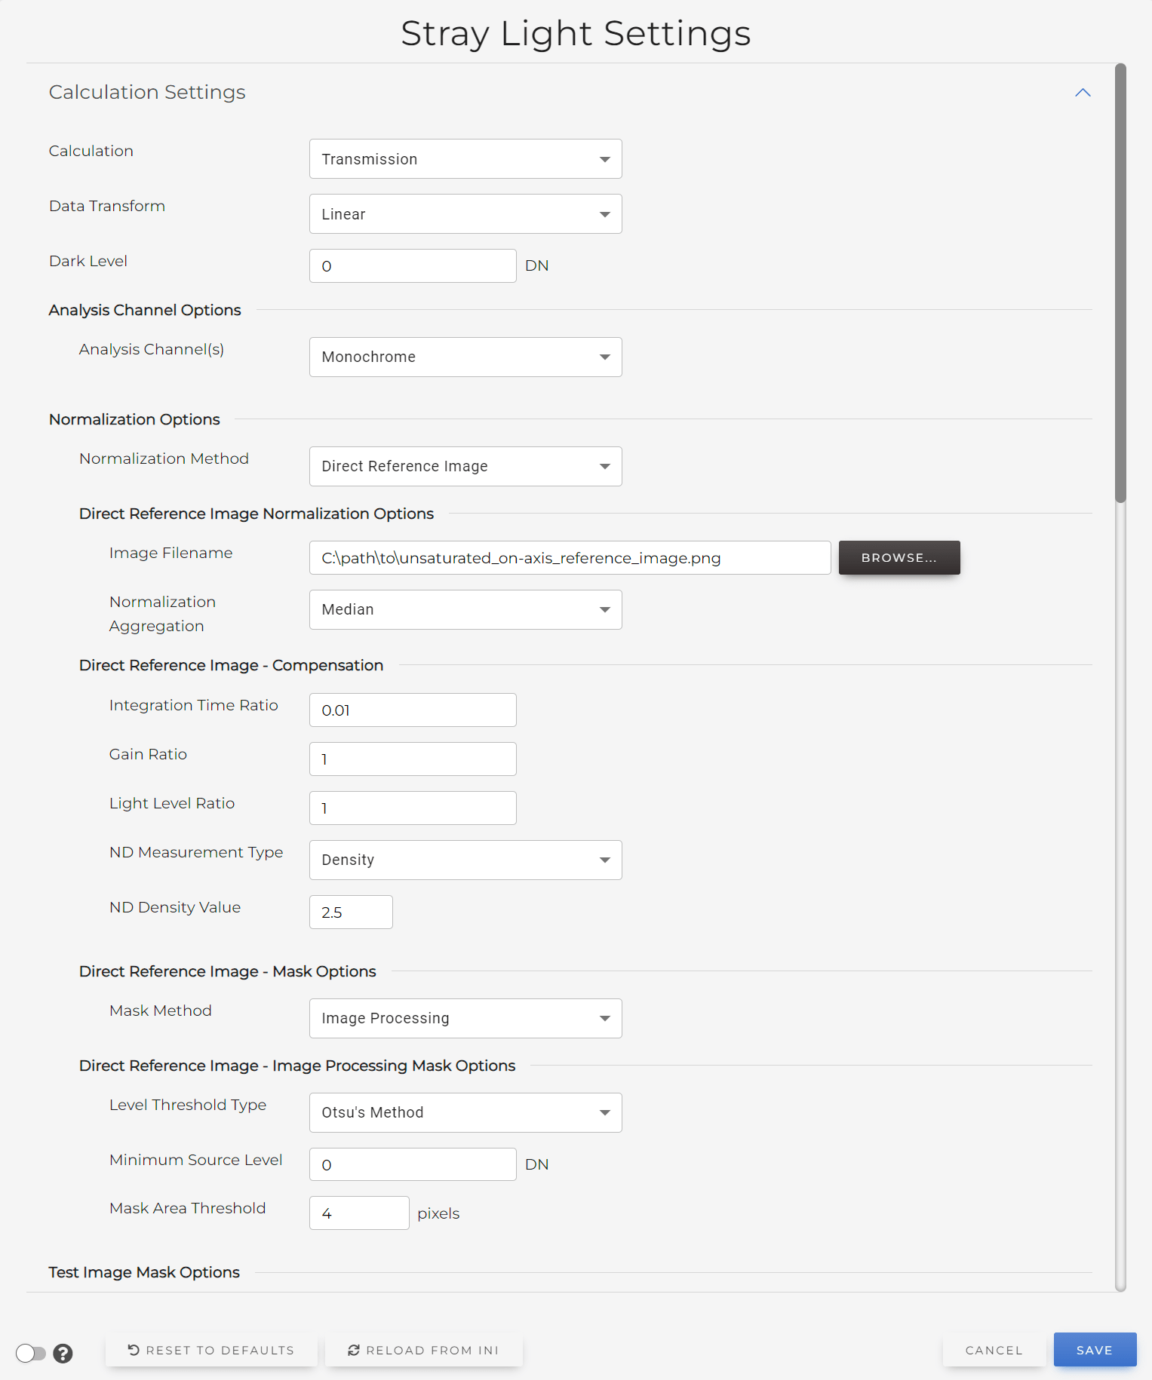1152x1380 pixels.
Task: Click the Save button
Action: click(x=1095, y=1350)
